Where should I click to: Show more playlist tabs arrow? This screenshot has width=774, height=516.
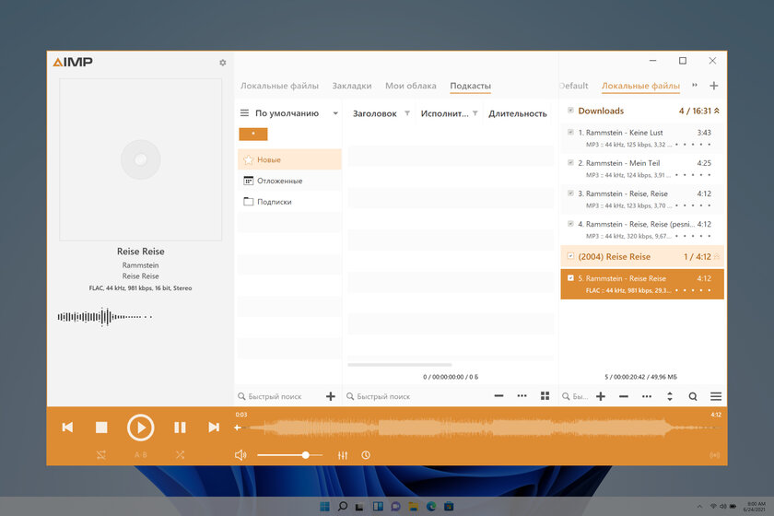point(695,86)
